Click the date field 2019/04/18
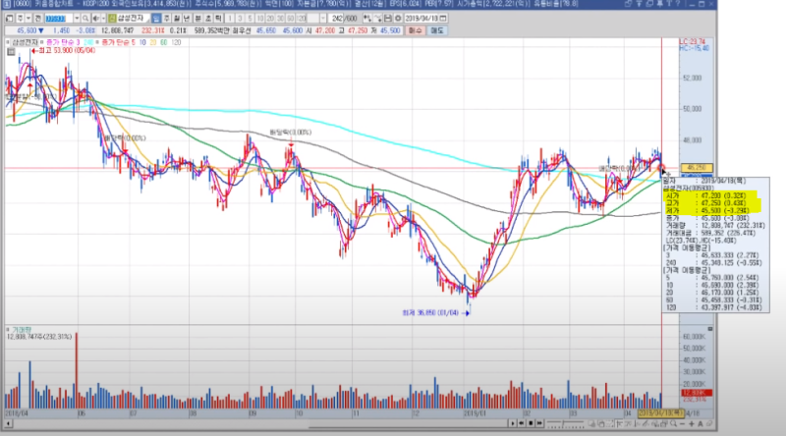 pos(421,18)
